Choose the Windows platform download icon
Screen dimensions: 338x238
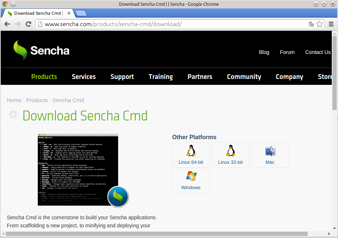tap(191, 178)
